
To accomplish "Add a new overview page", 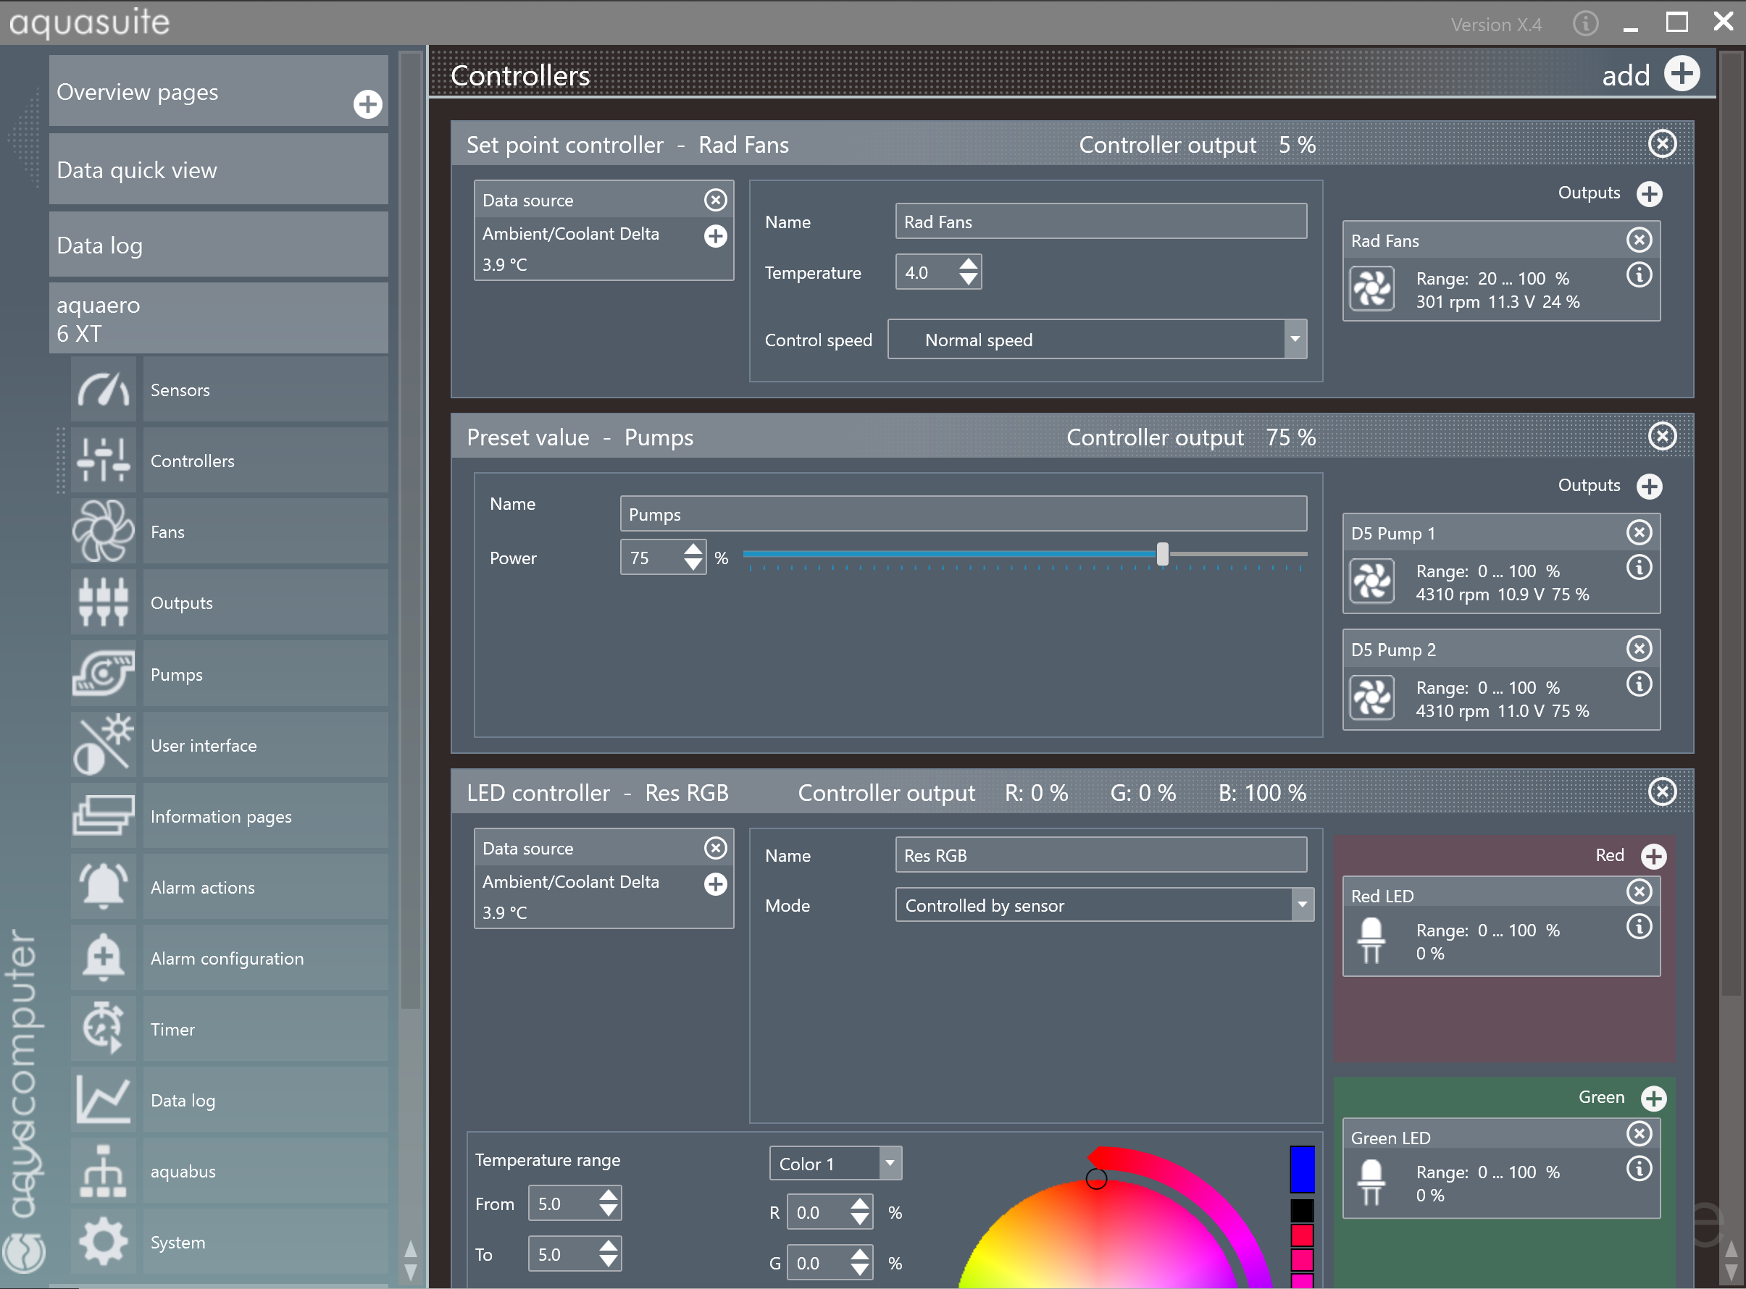I will click(367, 104).
